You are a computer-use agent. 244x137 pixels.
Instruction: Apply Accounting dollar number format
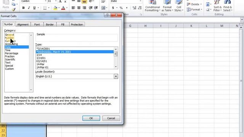click(x=113, y=8)
